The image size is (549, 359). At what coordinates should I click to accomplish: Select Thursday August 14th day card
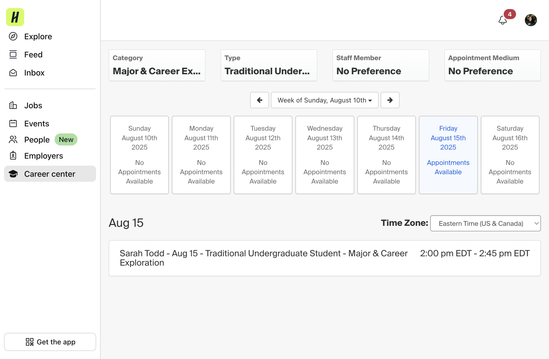(x=386, y=155)
